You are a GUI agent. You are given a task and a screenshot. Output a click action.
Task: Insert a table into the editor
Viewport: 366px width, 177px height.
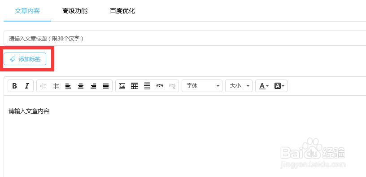[x=135, y=86]
